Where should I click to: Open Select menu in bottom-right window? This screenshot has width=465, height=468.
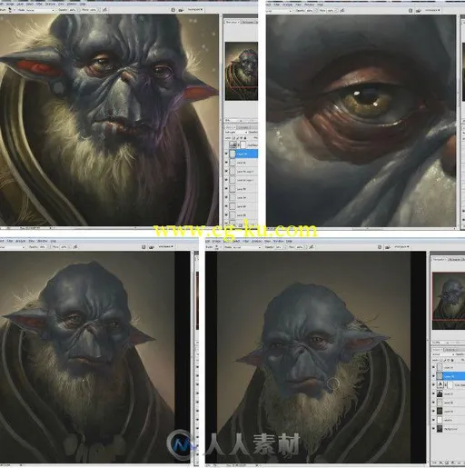click(236, 241)
